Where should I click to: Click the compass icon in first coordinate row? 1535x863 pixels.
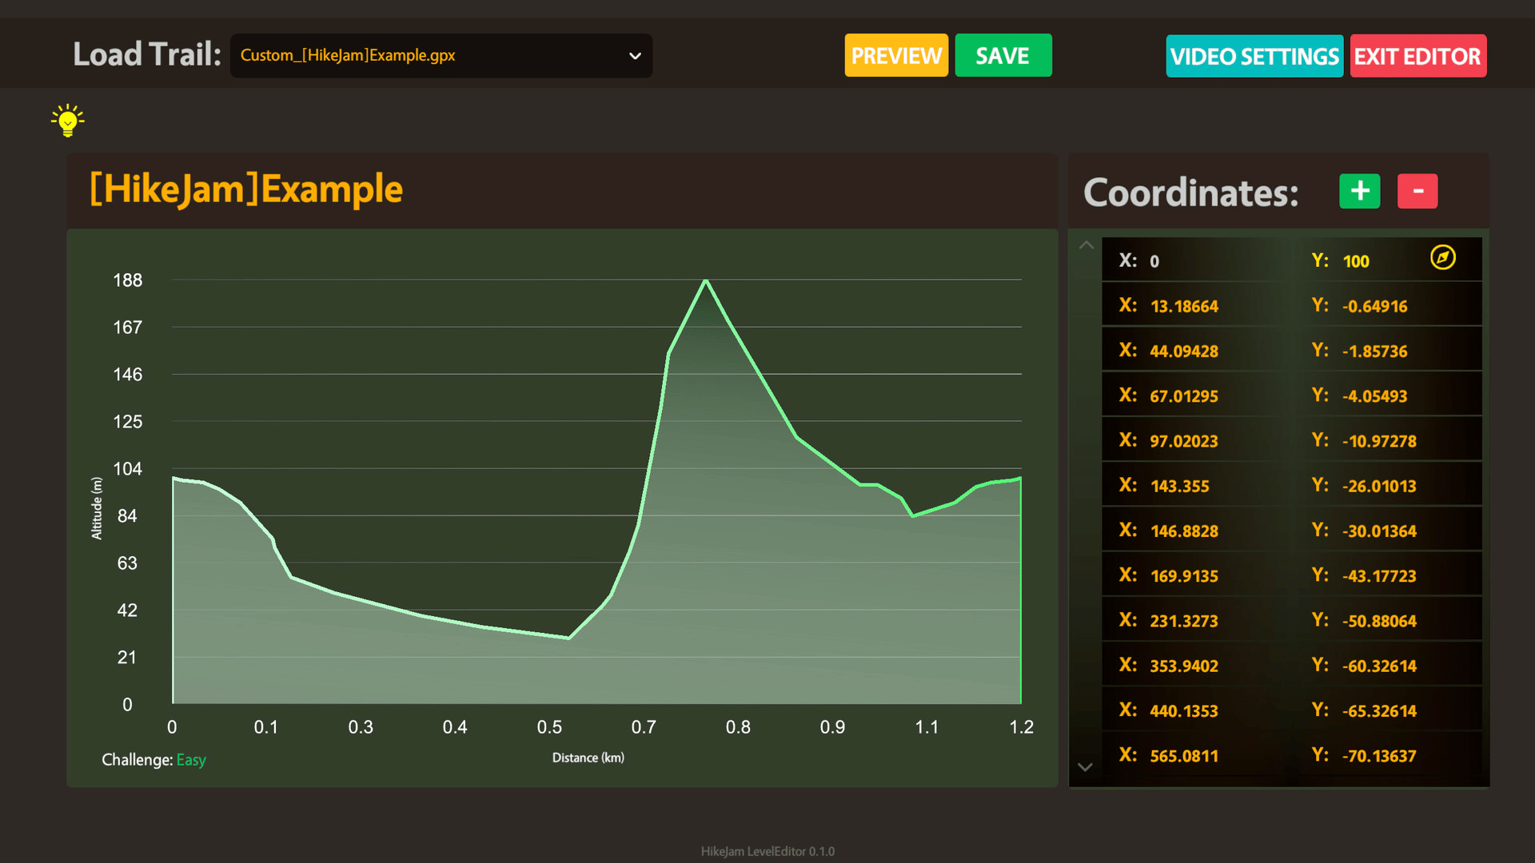click(1442, 257)
